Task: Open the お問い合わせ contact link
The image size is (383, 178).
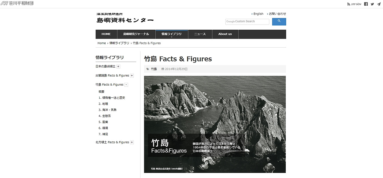Action: pos(277,14)
